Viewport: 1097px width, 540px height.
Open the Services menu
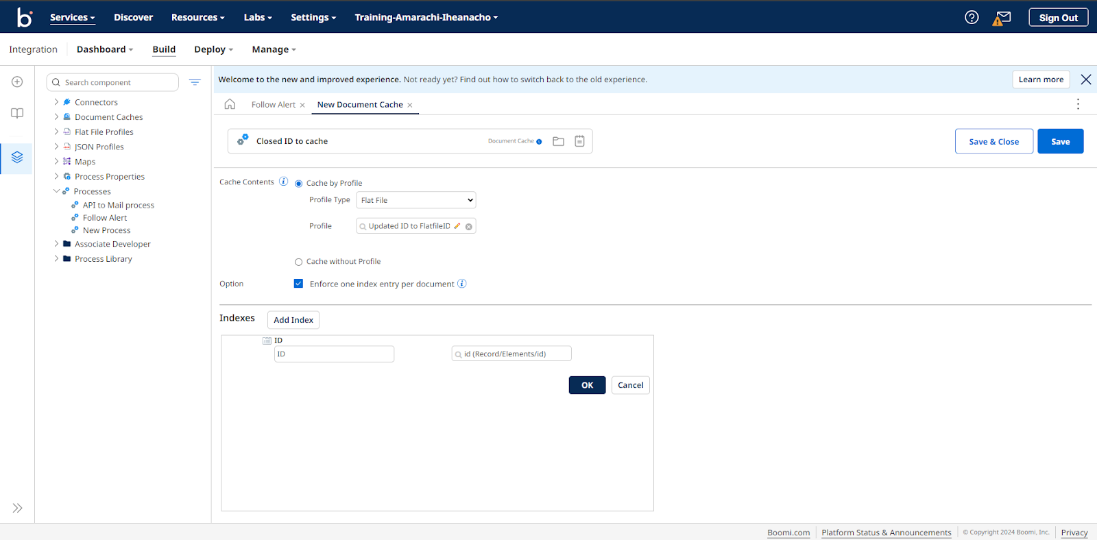tap(72, 17)
